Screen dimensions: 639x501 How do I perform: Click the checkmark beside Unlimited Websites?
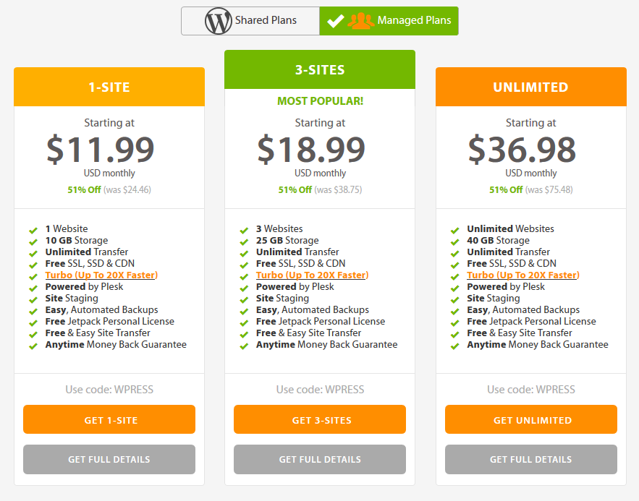pyautogui.click(x=454, y=231)
